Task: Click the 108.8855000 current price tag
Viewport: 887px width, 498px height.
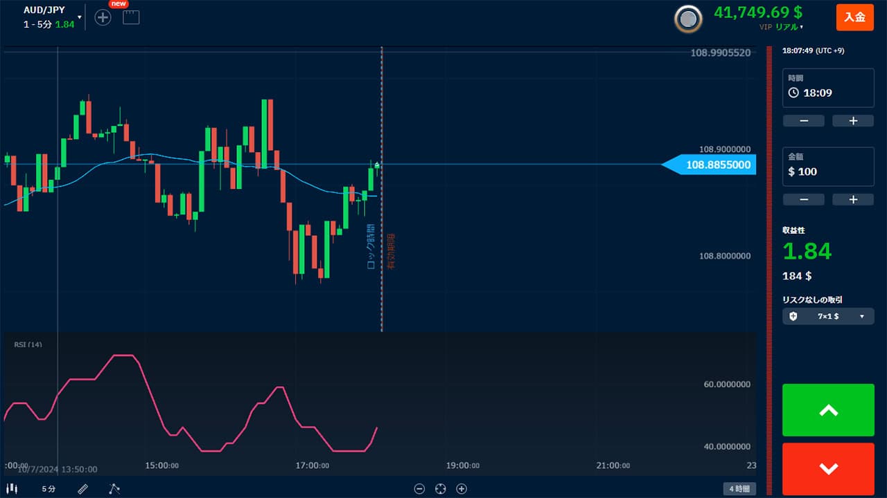Action: 709,165
